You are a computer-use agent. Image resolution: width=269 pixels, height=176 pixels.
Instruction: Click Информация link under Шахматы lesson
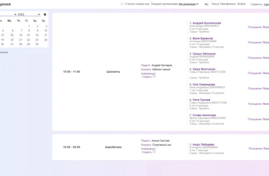tap(148, 73)
